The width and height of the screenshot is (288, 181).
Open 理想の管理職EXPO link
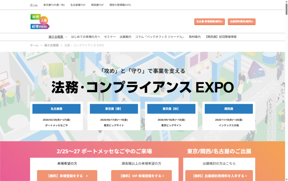120,5
